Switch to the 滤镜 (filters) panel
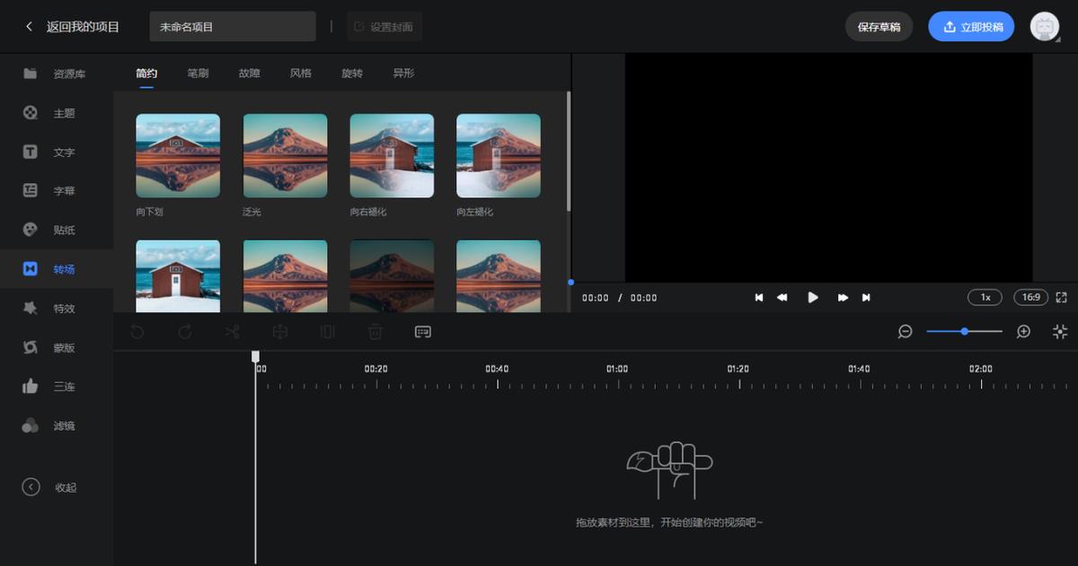 57,425
